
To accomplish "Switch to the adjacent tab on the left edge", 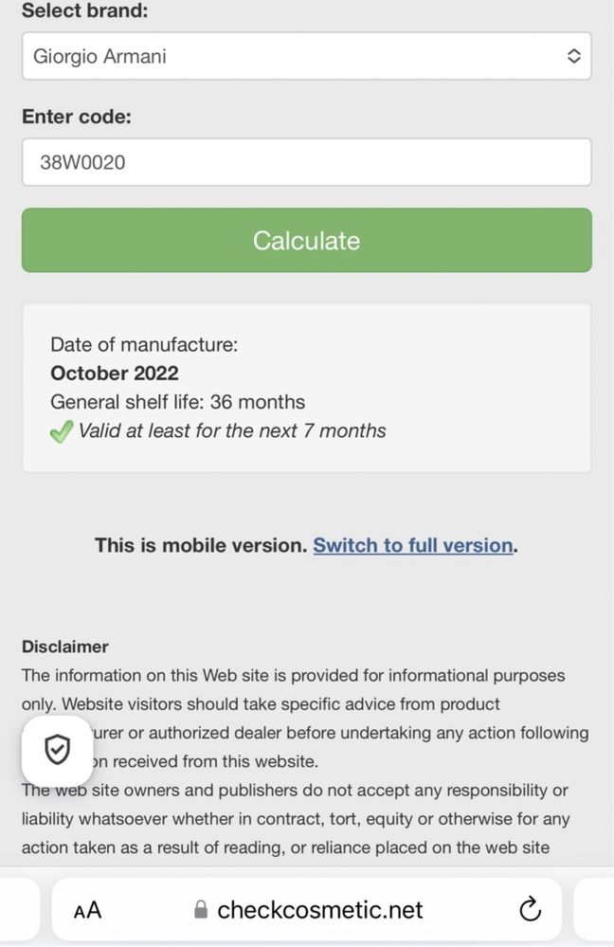I will tap(20, 909).
